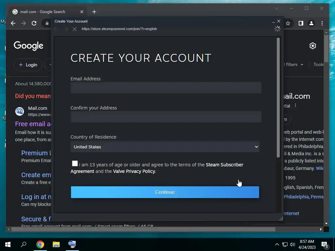Viewport: 335px width, 251px height.
Task: Click the Internet link in the knowledge panel
Action: click(291, 213)
